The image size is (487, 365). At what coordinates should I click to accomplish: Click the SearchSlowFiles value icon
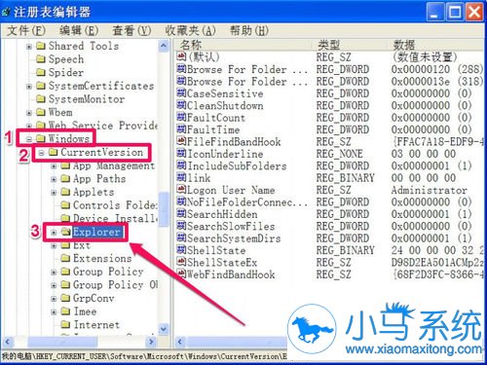[181, 226]
